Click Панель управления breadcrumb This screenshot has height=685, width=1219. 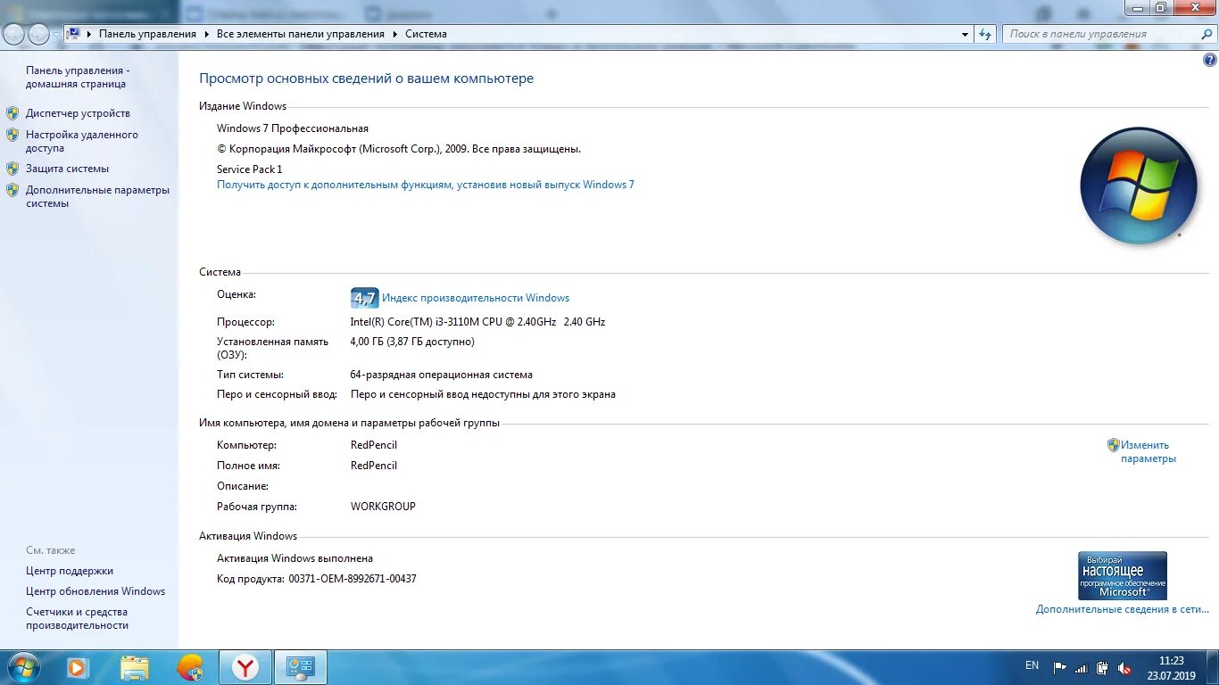147,34
